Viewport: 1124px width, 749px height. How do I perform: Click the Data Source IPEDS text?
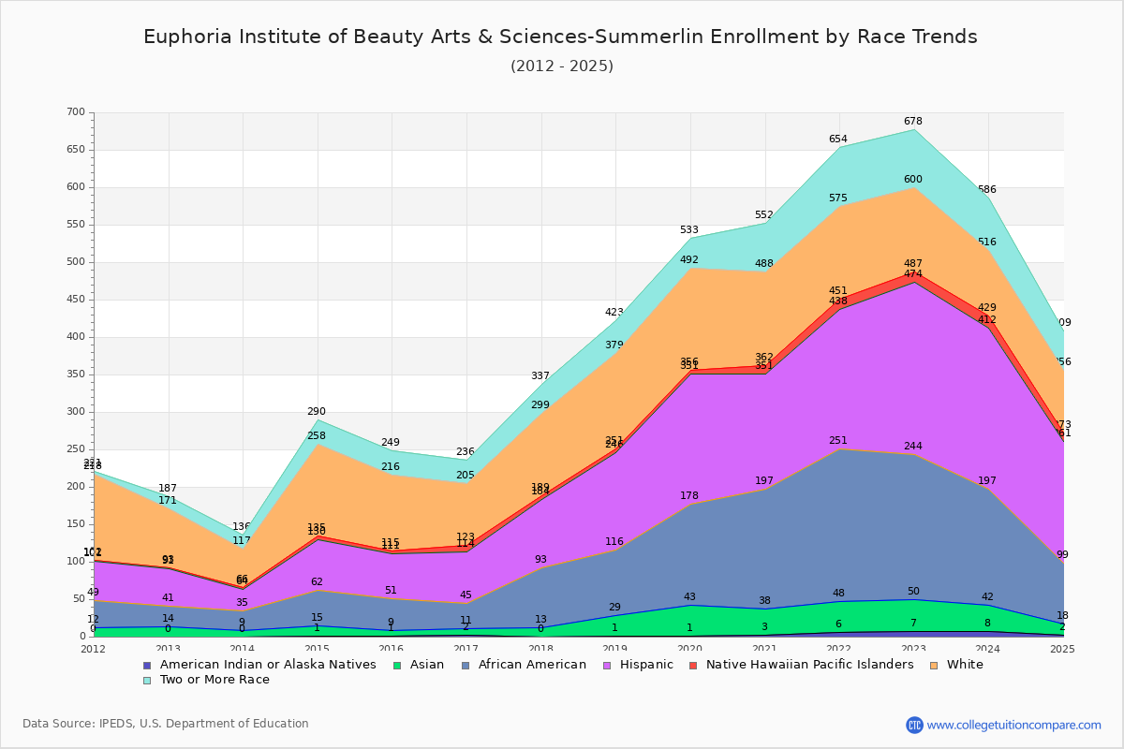[x=166, y=724]
